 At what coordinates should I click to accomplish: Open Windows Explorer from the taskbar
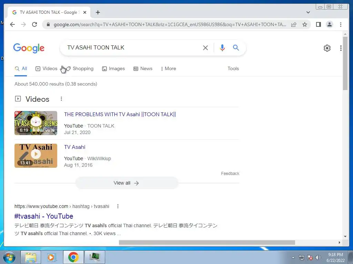point(31,257)
